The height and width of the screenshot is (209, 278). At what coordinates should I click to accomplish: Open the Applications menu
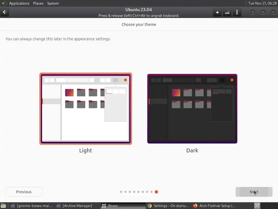coord(19,3)
